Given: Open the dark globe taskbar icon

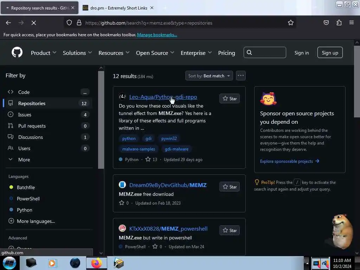Looking at the screenshot, I should (x=75, y=263).
